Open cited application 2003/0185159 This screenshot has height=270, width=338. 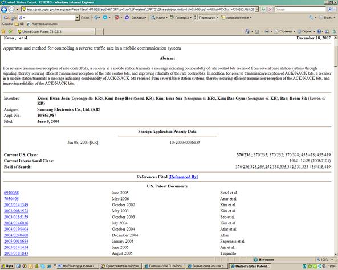pos(16,217)
